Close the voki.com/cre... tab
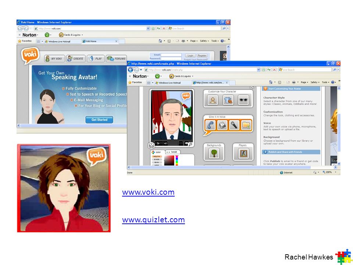The height and width of the screenshot is (265, 353). click(227, 83)
